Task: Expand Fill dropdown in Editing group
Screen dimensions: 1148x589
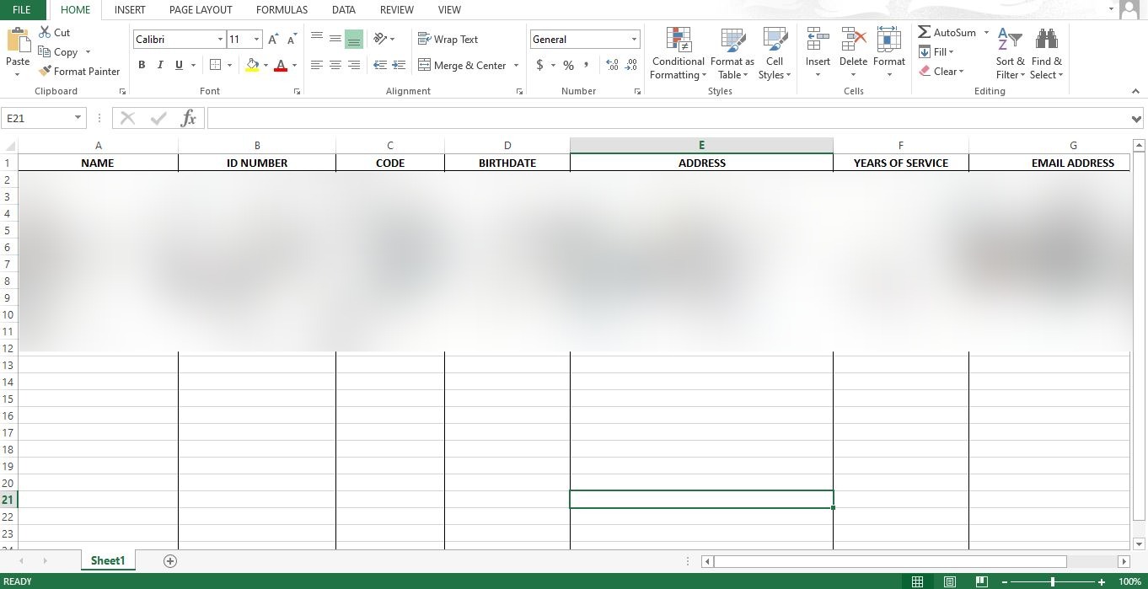Action: pyautogui.click(x=951, y=52)
